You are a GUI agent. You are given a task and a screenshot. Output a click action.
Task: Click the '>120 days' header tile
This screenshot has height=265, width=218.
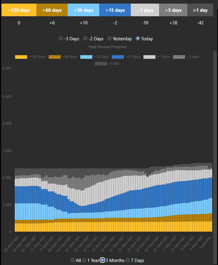coord(19,10)
